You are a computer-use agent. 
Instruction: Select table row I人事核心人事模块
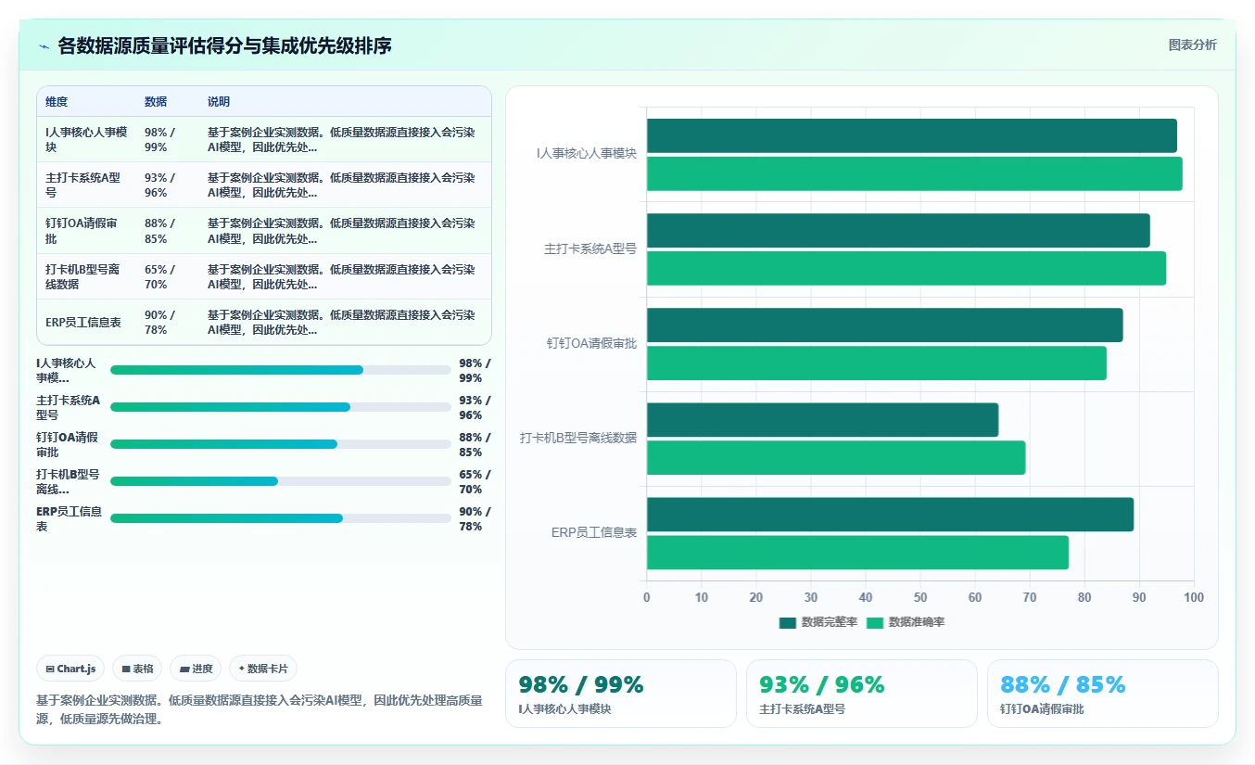(x=264, y=140)
